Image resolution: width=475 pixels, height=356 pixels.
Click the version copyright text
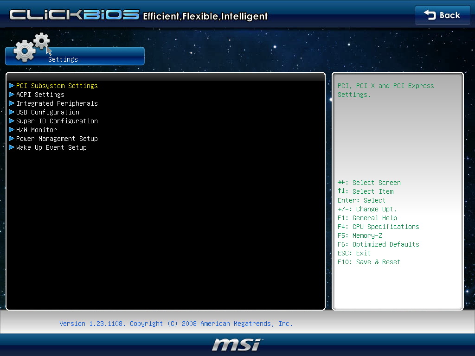(x=176, y=324)
